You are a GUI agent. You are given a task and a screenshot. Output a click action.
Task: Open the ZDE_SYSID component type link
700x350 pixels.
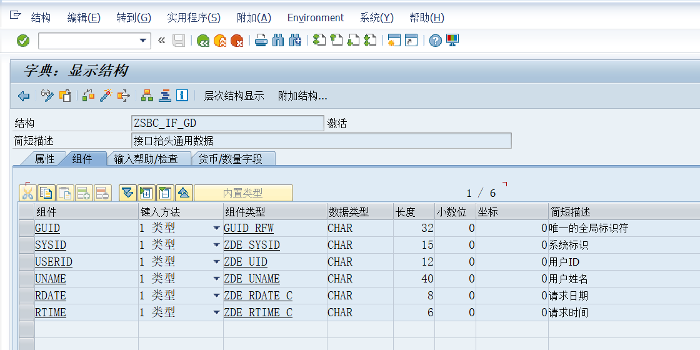[x=252, y=245]
